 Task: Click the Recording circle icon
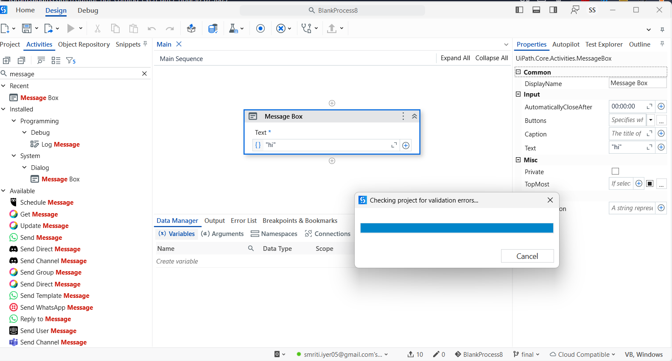tap(260, 28)
